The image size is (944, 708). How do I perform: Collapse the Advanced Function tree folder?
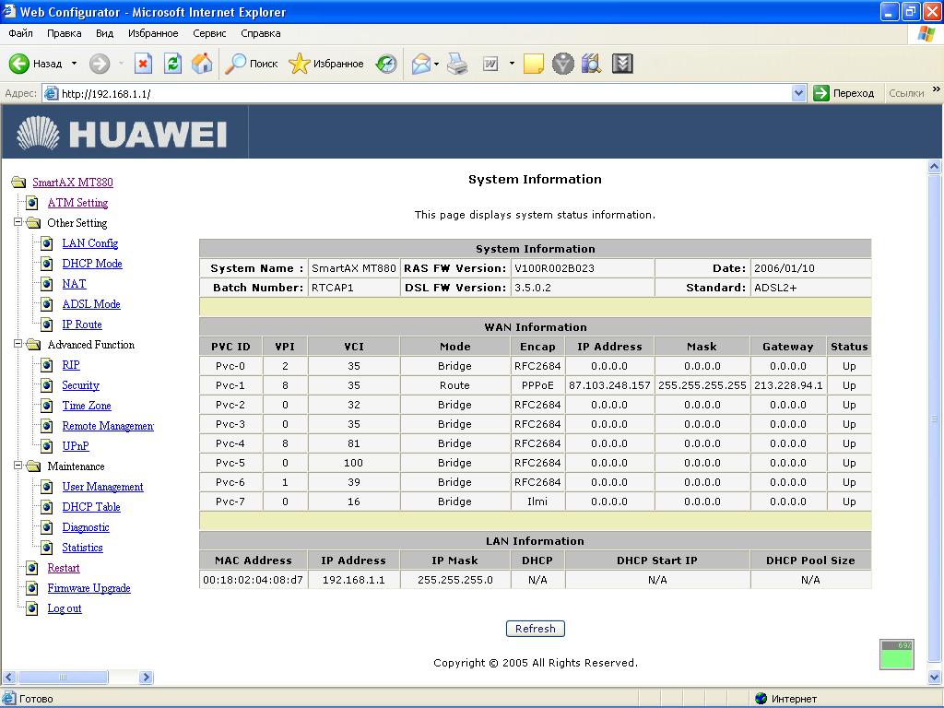18,345
